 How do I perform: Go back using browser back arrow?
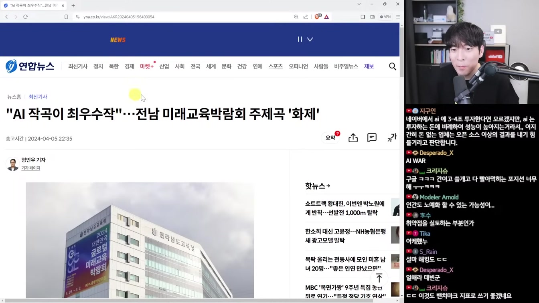pos(6,17)
